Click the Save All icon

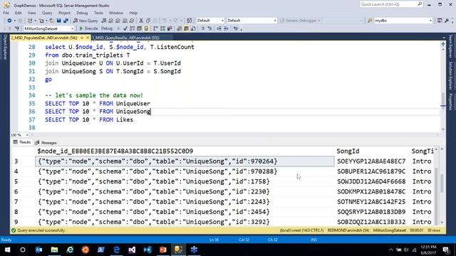point(66,21)
